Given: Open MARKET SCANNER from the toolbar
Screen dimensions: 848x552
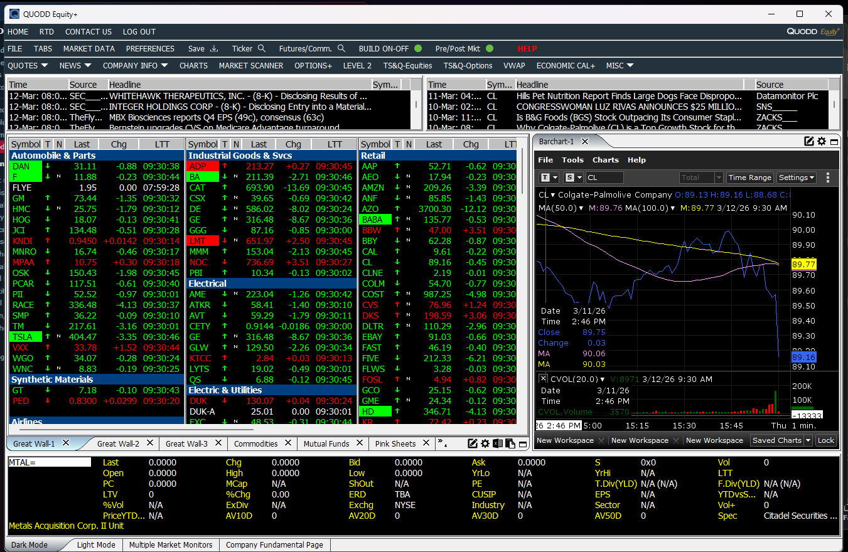Looking at the screenshot, I should pos(251,66).
